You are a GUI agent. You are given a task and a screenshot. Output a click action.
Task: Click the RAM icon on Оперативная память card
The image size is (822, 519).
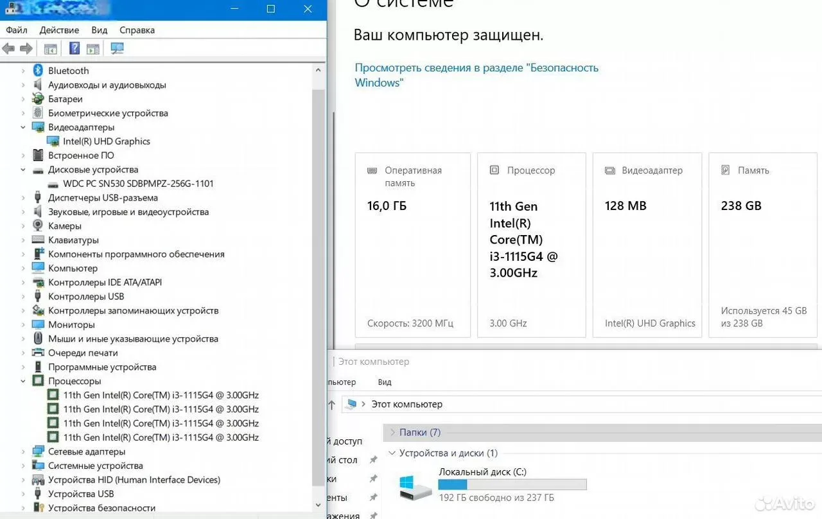click(x=372, y=171)
